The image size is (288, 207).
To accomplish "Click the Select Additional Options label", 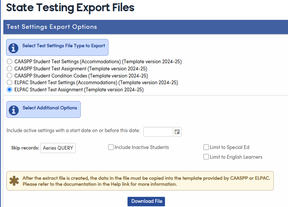I will 50,108.
